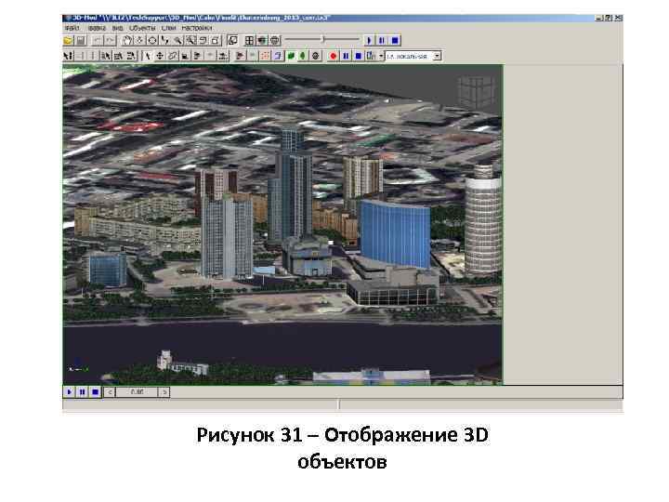Open the Слои menu
Viewport: 669px width, 502px height.
(168, 28)
